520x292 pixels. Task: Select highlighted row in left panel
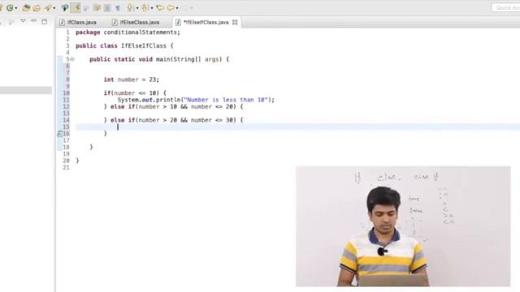[26, 90]
